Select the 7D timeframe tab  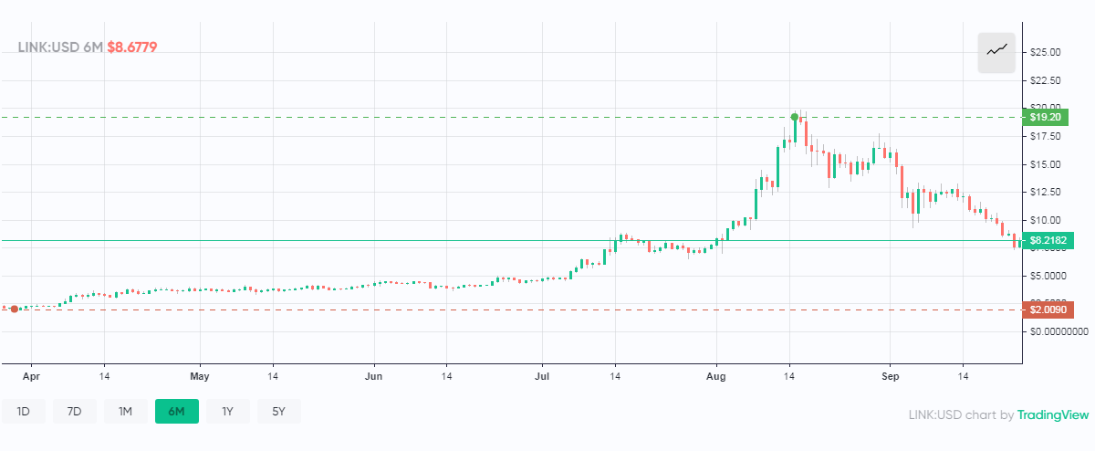[x=75, y=412]
